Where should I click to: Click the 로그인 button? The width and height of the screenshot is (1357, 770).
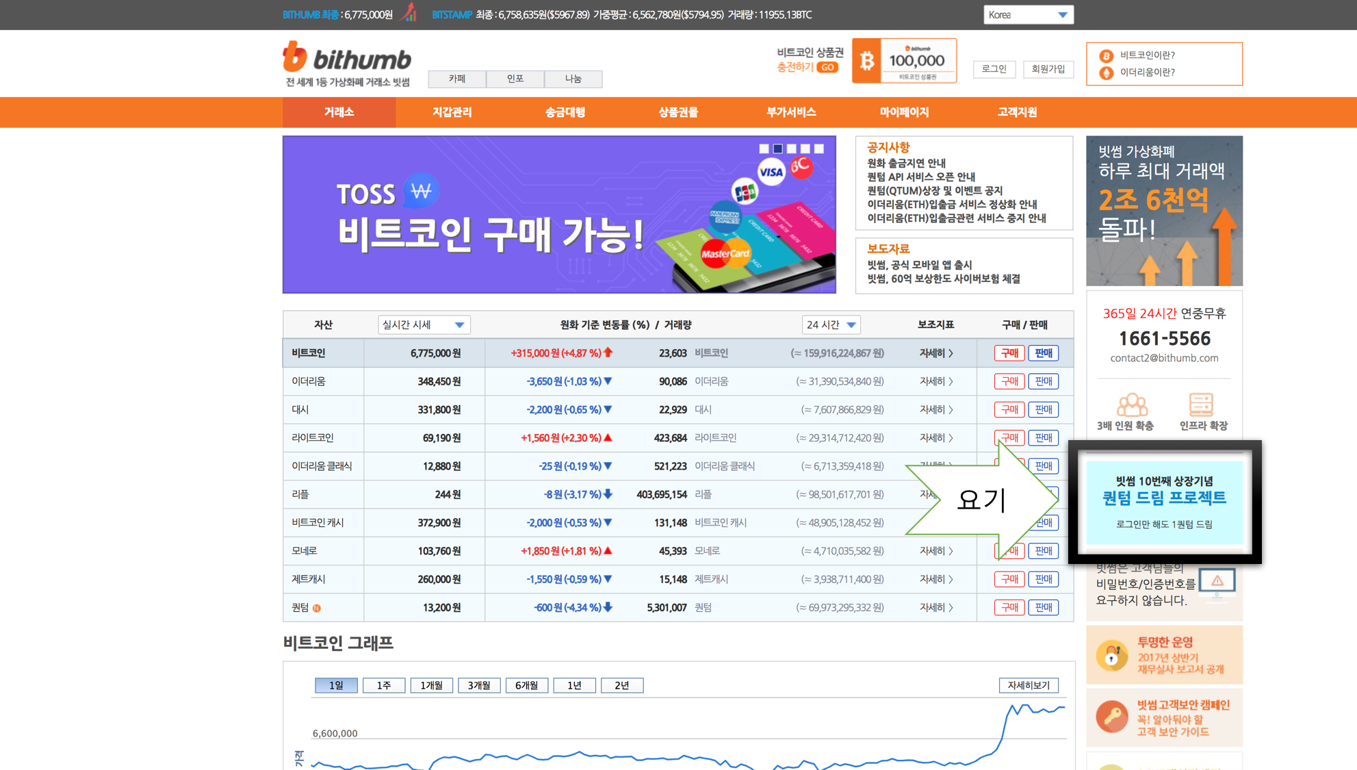pyautogui.click(x=994, y=69)
